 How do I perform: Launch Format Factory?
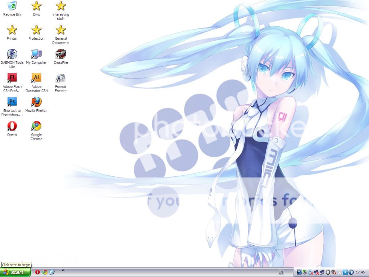click(60, 79)
